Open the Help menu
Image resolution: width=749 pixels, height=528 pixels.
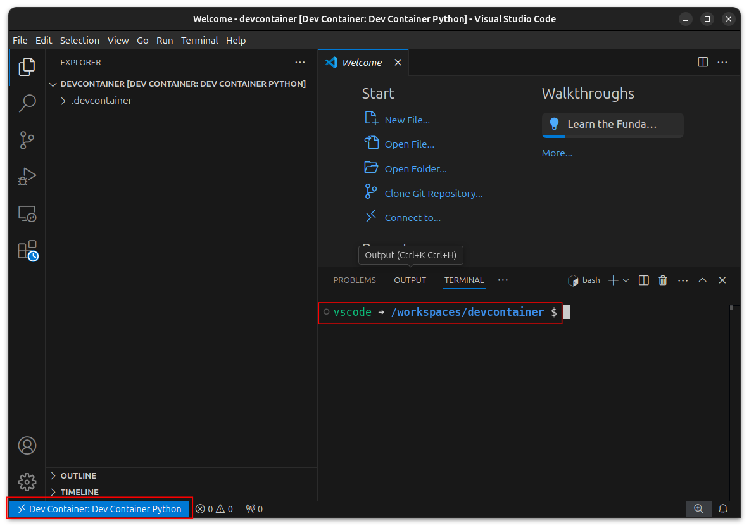[236, 41]
